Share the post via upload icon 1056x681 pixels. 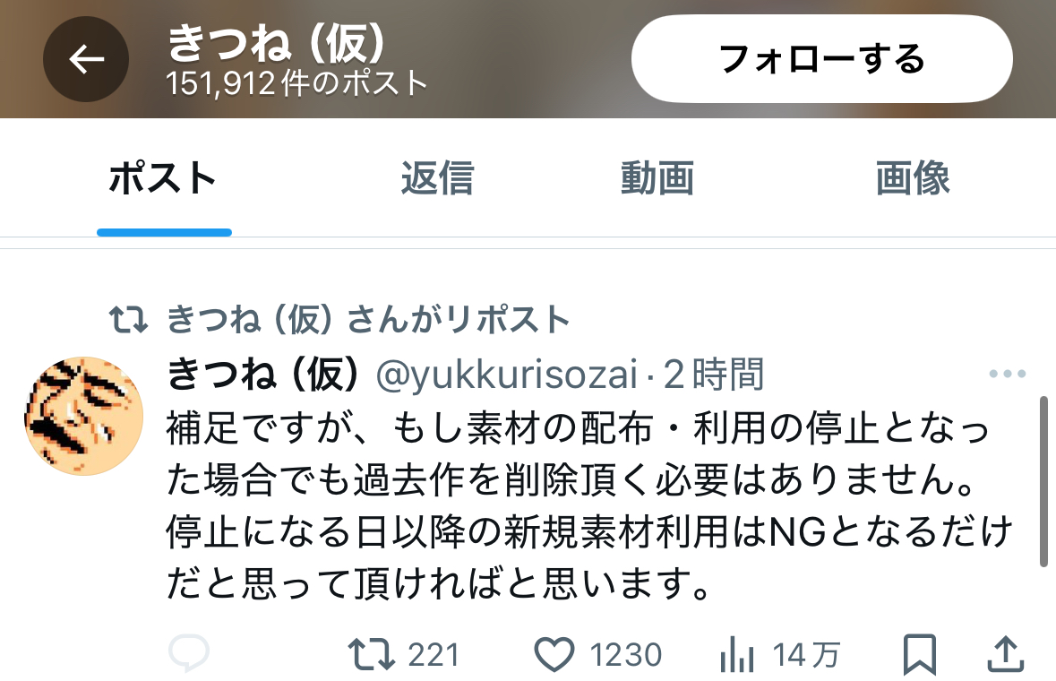click(x=1006, y=654)
